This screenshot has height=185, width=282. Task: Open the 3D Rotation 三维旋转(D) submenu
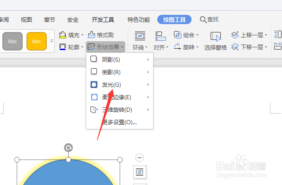[x=120, y=110]
